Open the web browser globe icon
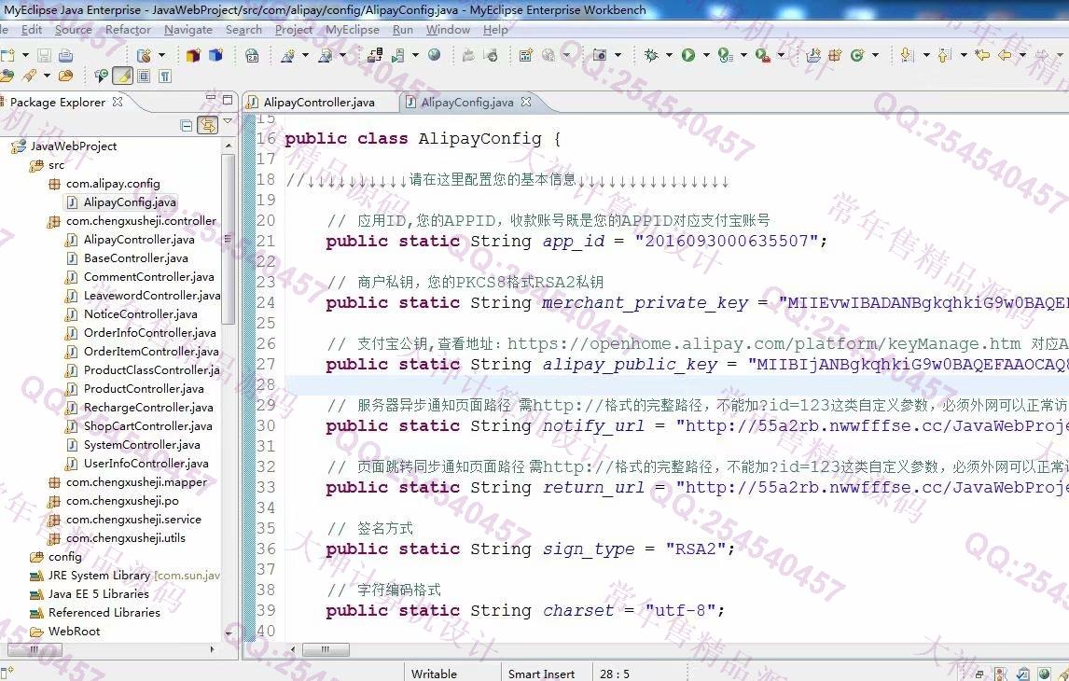This screenshot has height=681, width=1069. point(435,55)
